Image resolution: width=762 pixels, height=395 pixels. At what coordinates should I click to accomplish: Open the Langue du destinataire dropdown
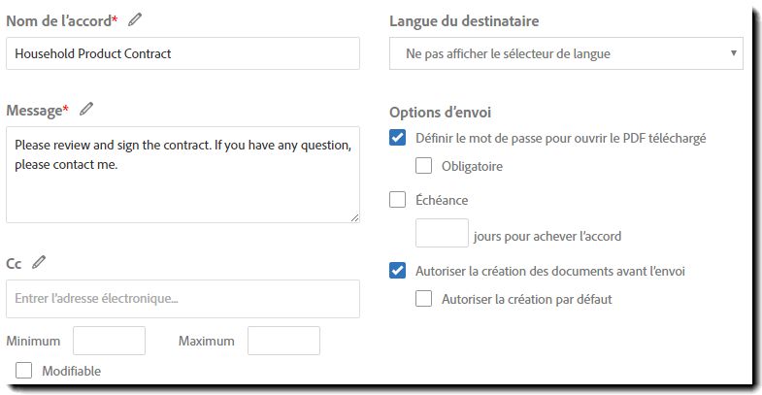click(x=566, y=53)
